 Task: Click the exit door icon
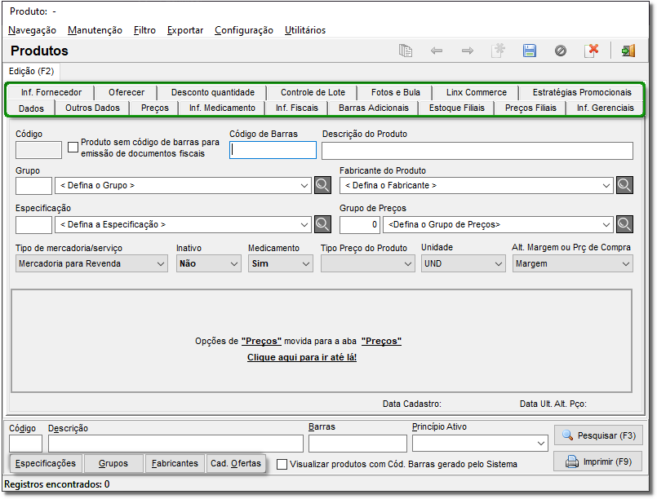tap(628, 51)
